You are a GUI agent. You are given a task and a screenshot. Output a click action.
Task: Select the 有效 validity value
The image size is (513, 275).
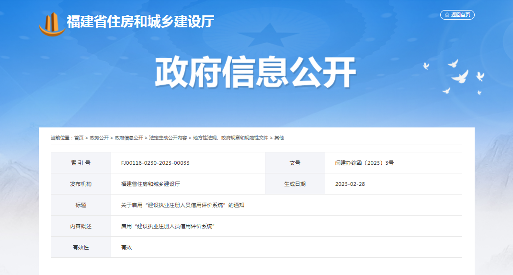coord(126,247)
